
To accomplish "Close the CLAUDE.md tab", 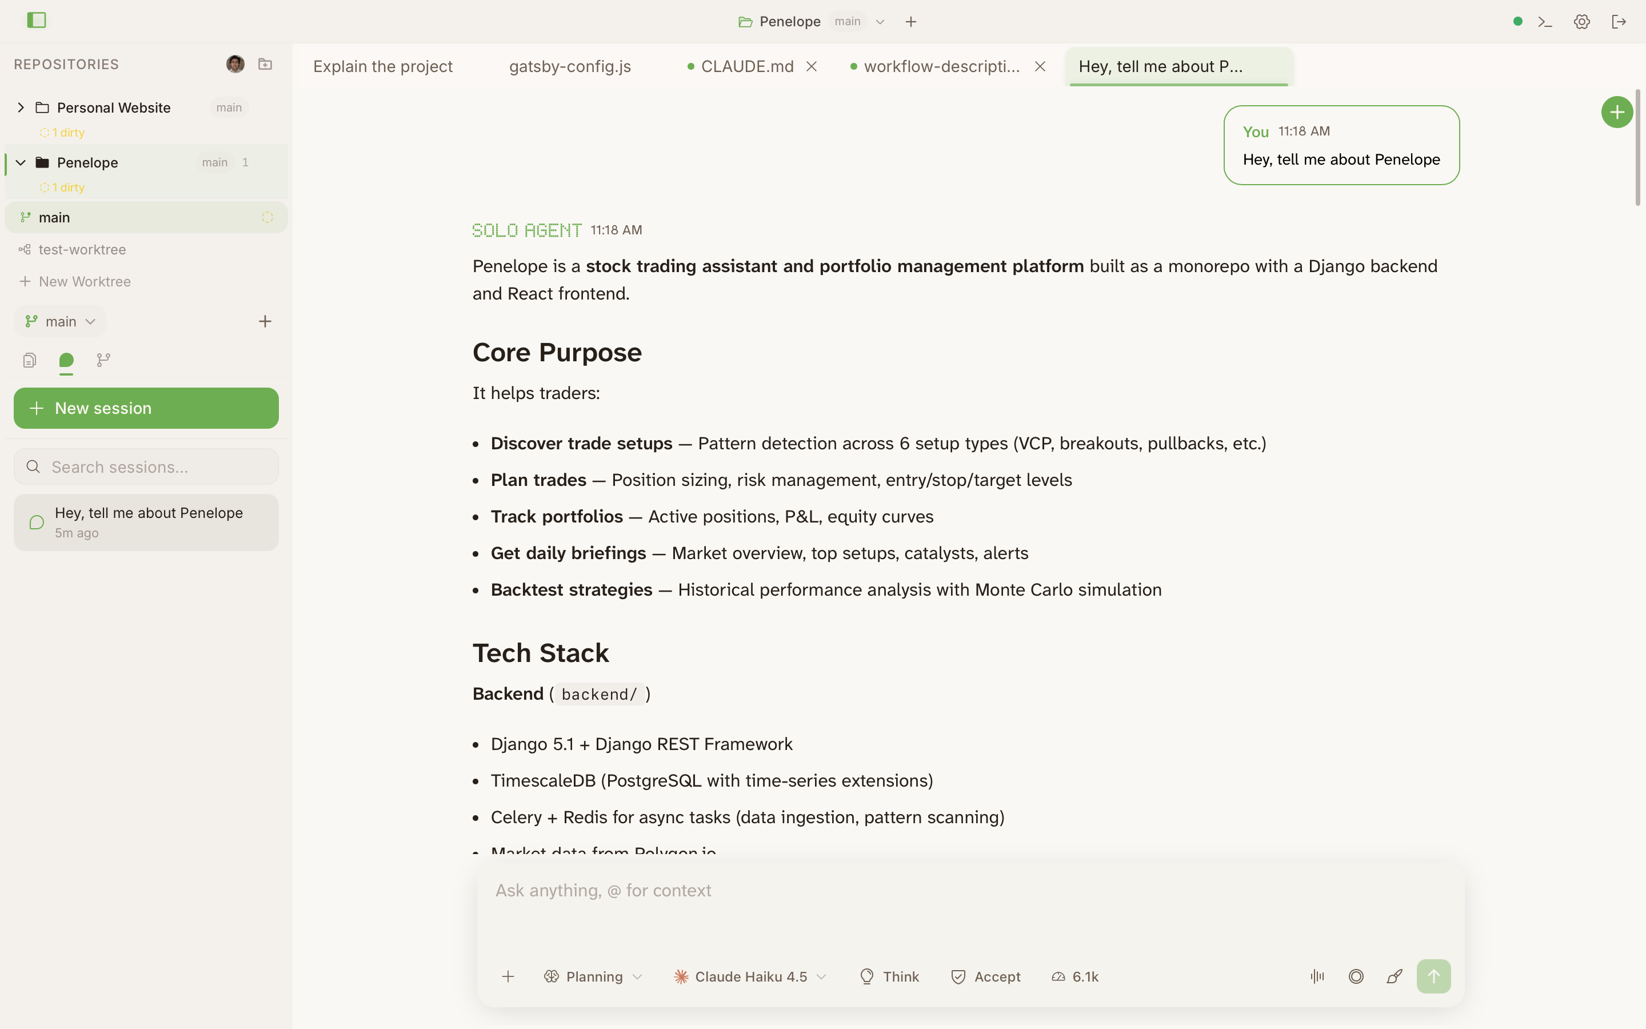I will point(812,67).
